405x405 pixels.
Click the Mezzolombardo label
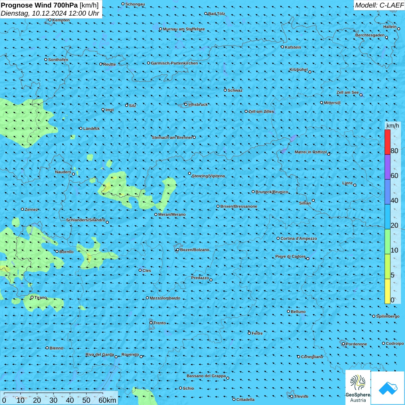pos(165,298)
